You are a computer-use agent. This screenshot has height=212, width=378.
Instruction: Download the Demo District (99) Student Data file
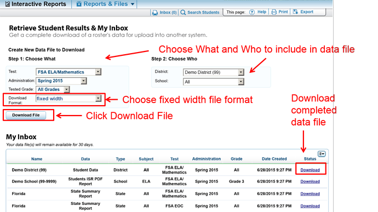pos(310,170)
